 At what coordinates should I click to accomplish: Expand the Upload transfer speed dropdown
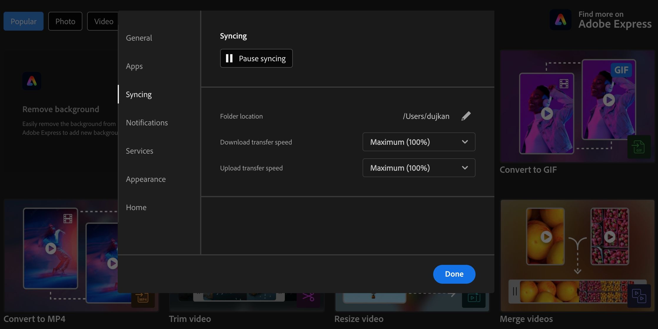pos(419,168)
